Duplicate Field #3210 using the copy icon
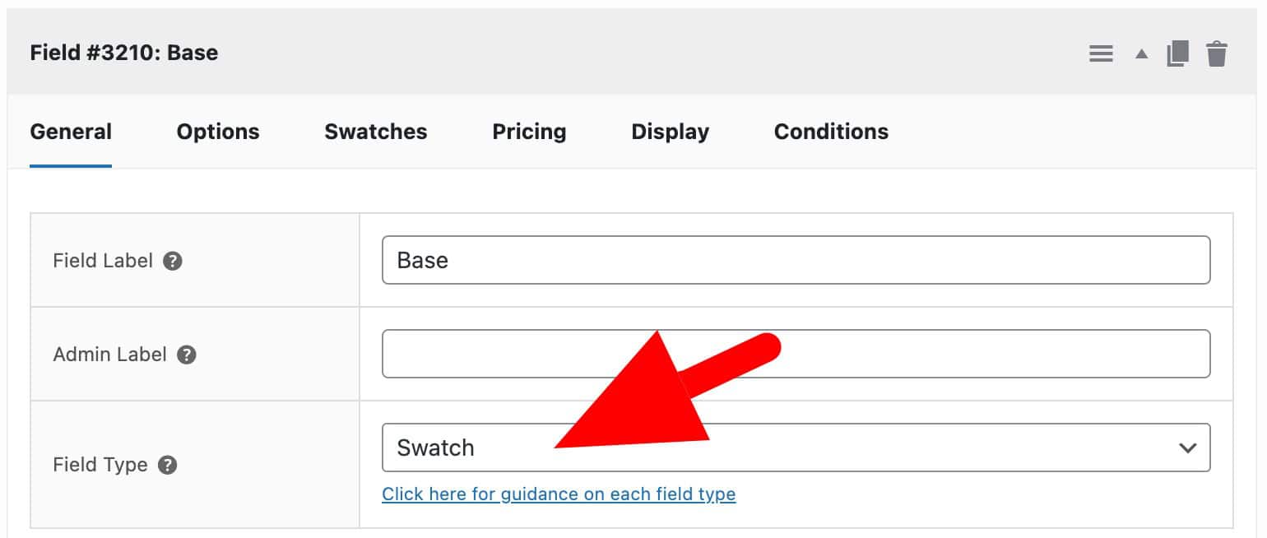The height and width of the screenshot is (538, 1267). [x=1177, y=53]
